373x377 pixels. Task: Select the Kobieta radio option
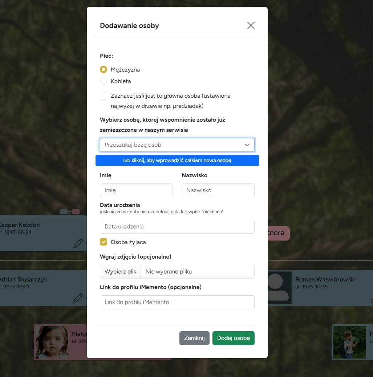point(104,81)
